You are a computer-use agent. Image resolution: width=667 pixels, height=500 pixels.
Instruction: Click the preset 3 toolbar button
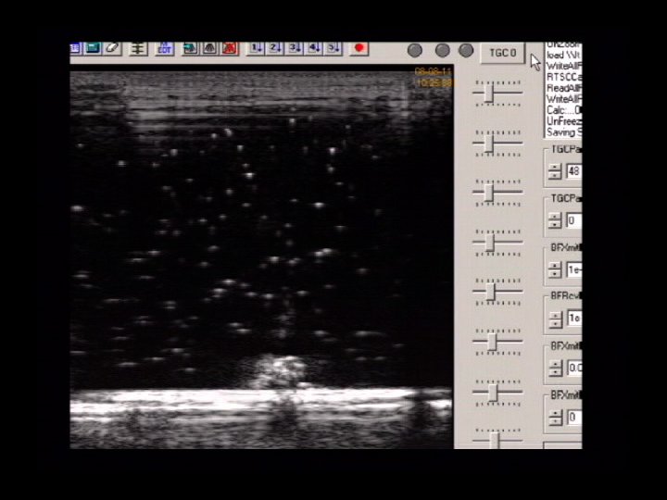tap(295, 48)
